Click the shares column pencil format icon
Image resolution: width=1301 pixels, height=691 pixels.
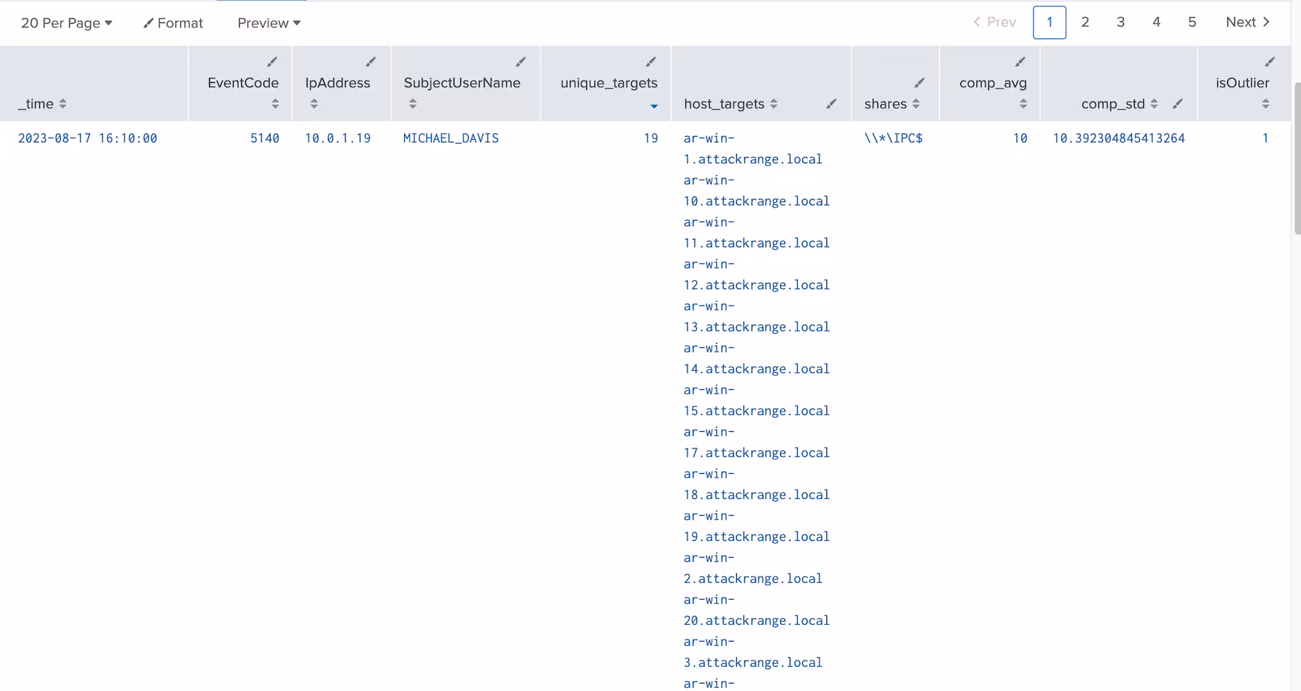pyautogui.click(x=919, y=83)
